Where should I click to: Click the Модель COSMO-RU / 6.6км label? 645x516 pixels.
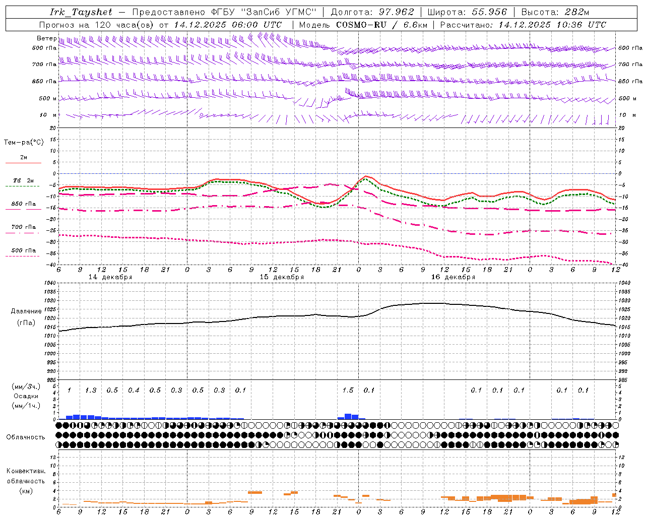click(x=363, y=25)
